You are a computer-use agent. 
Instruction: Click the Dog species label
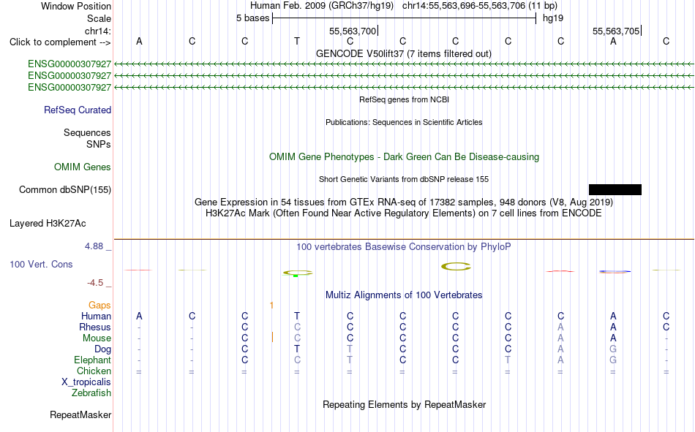coord(103,349)
